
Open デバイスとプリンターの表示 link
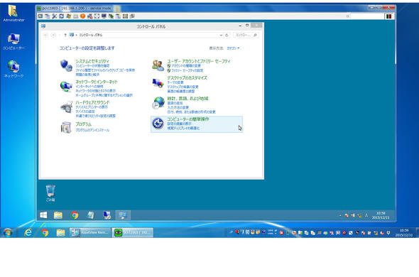tap(92, 107)
